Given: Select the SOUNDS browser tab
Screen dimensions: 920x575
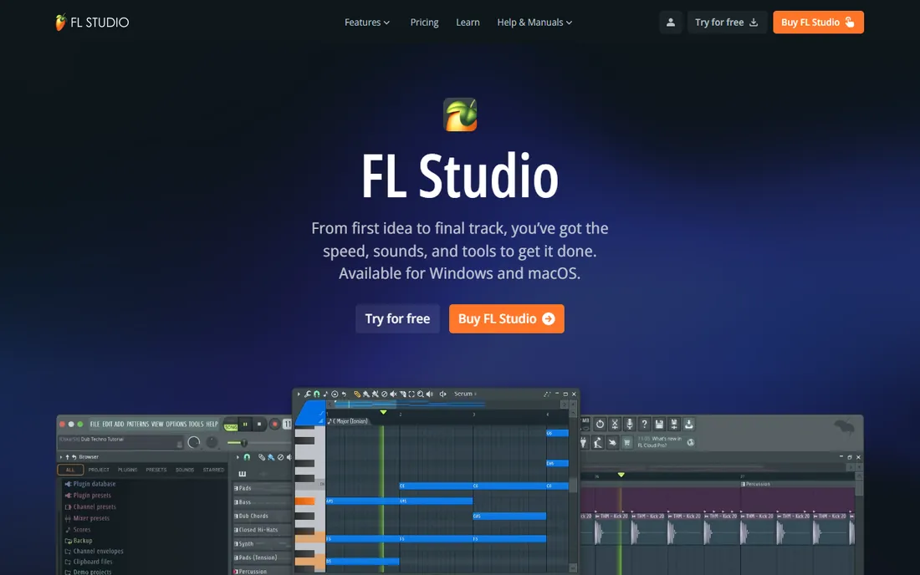Looking at the screenshot, I should (x=185, y=470).
